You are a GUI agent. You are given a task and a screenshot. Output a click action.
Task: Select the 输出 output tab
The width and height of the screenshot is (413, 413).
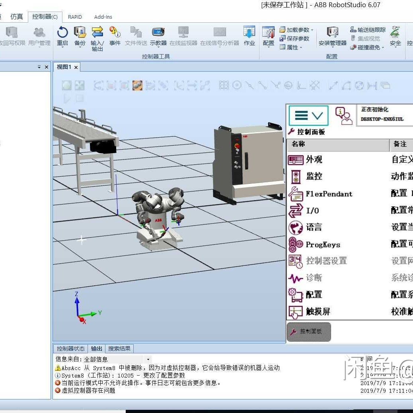tap(96, 349)
